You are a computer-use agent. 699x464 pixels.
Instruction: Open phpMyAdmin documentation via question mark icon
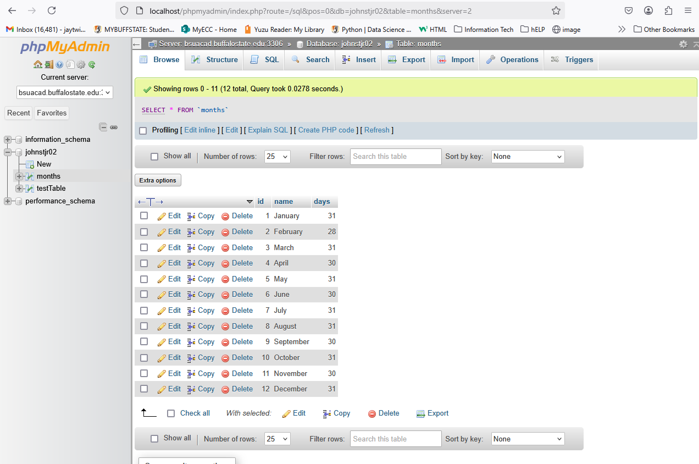(59, 64)
